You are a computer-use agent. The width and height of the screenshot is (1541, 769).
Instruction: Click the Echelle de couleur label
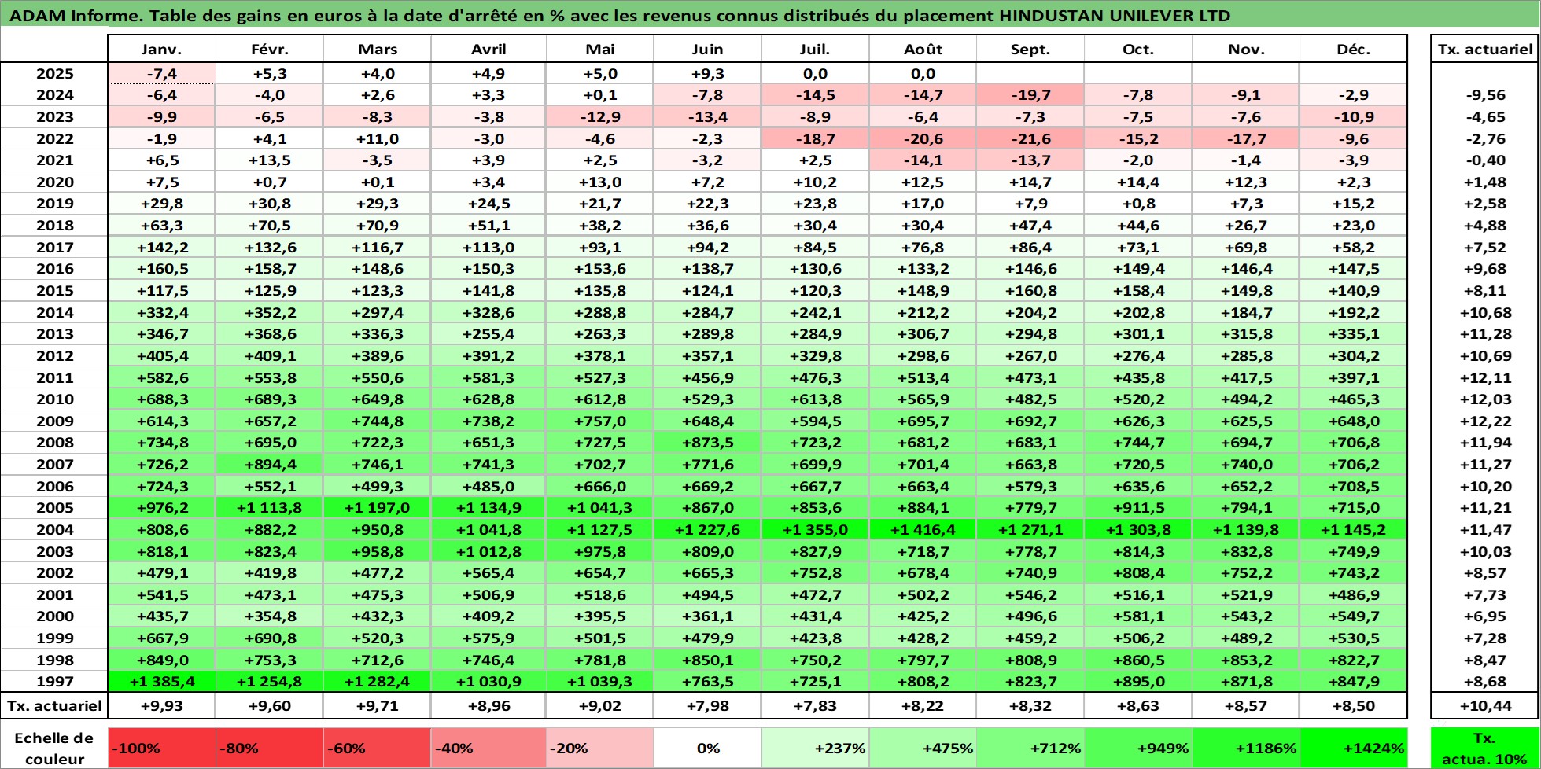click(54, 749)
